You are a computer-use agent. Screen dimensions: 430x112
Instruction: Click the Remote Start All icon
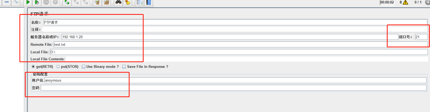point(67,2)
